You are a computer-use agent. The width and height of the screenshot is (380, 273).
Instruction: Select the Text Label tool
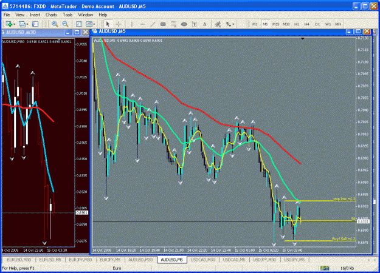tap(195, 24)
